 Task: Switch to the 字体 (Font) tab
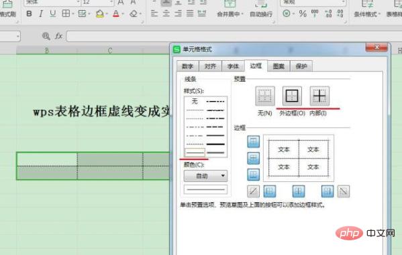pos(233,66)
